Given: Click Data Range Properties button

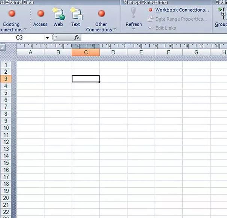Looking at the screenshot, I should (x=181, y=19).
